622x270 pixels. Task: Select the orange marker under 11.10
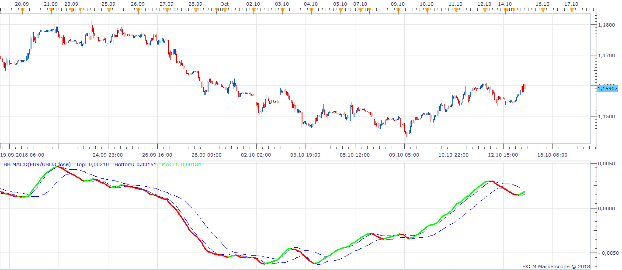click(x=456, y=10)
